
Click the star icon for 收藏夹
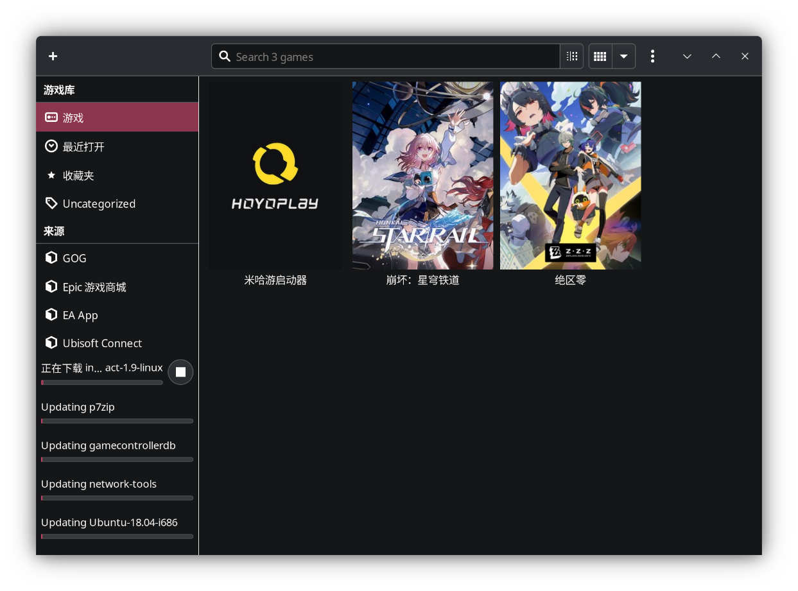point(51,175)
